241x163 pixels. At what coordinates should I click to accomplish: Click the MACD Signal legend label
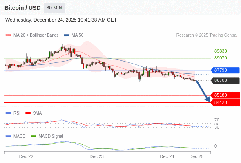tap(51, 137)
